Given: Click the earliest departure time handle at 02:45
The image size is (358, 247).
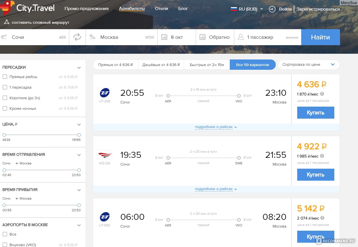Looking at the screenshot, I should click(x=4, y=170).
